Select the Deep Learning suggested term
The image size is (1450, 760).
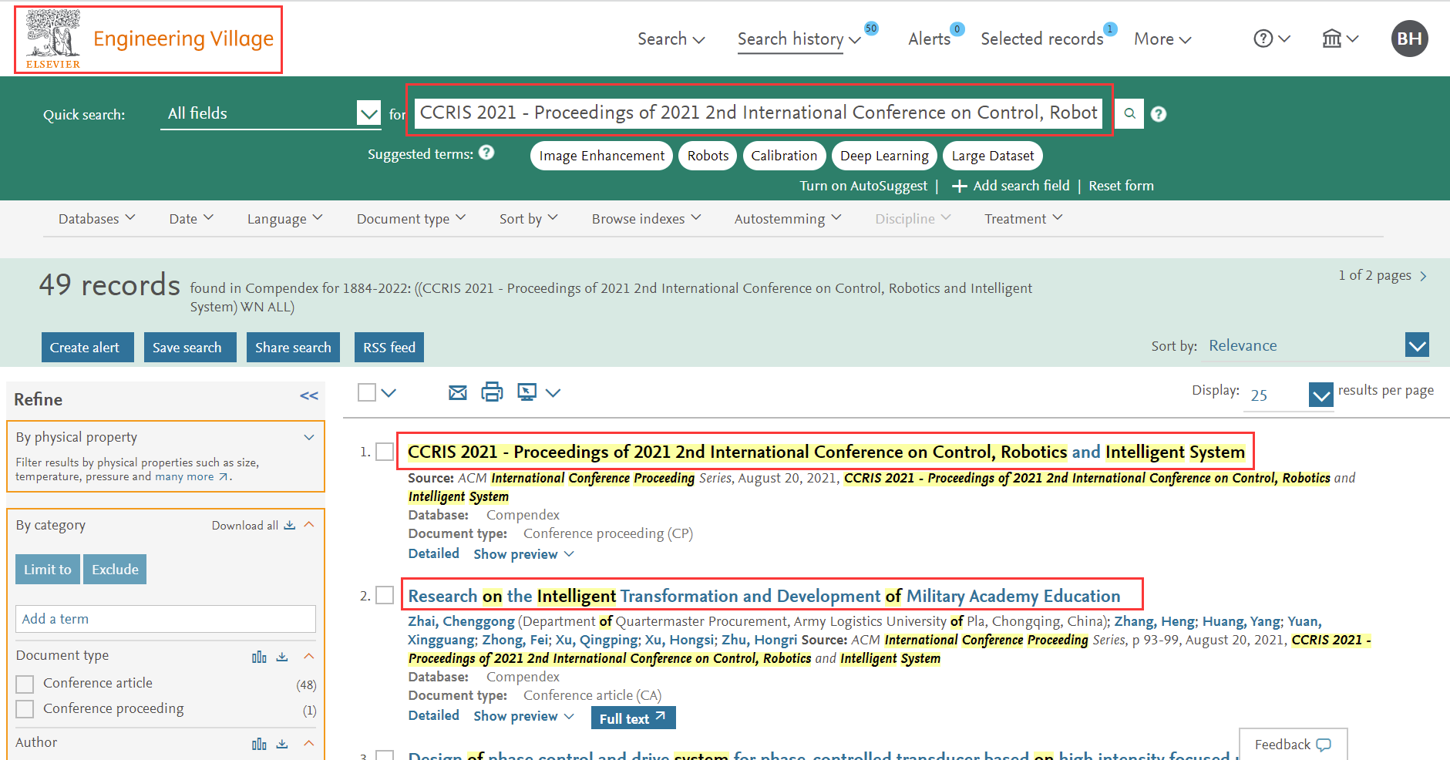pos(884,156)
